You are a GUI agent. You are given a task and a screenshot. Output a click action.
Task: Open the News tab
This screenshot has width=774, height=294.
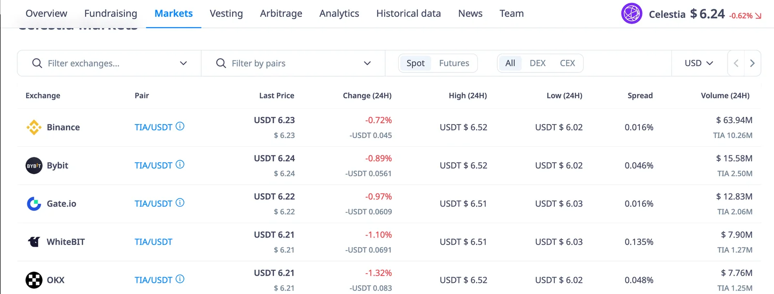(x=470, y=14)
